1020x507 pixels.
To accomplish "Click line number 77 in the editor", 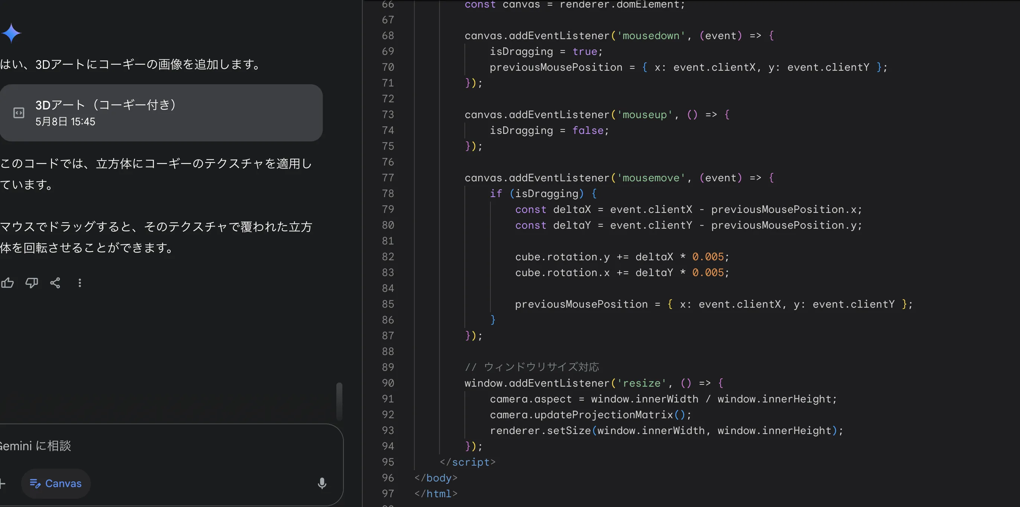I will tap(388, 178).
